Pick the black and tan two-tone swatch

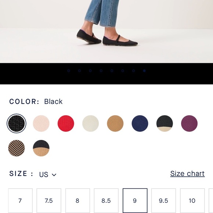(41, 148)
